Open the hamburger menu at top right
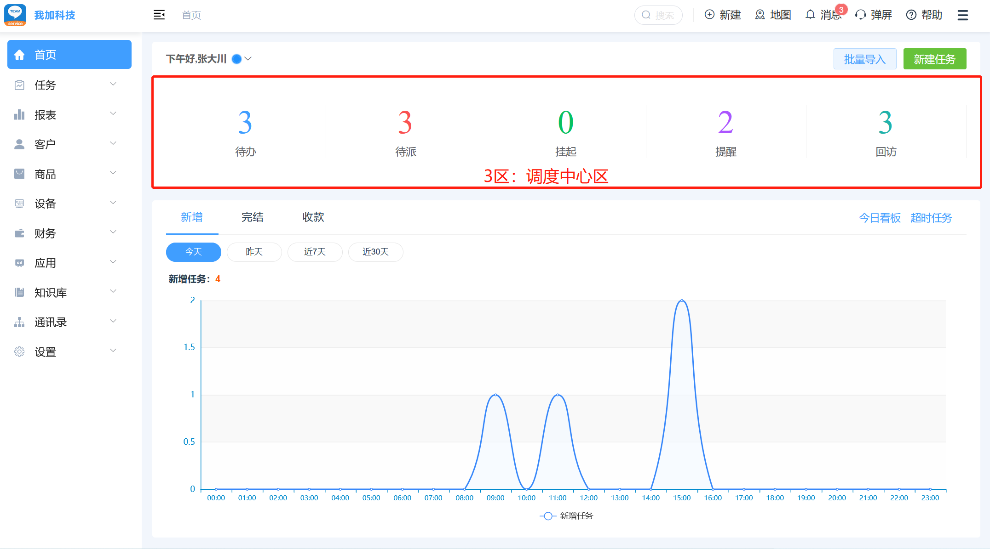The width and height of the screenshot is (990, 549). coord(962,15)
